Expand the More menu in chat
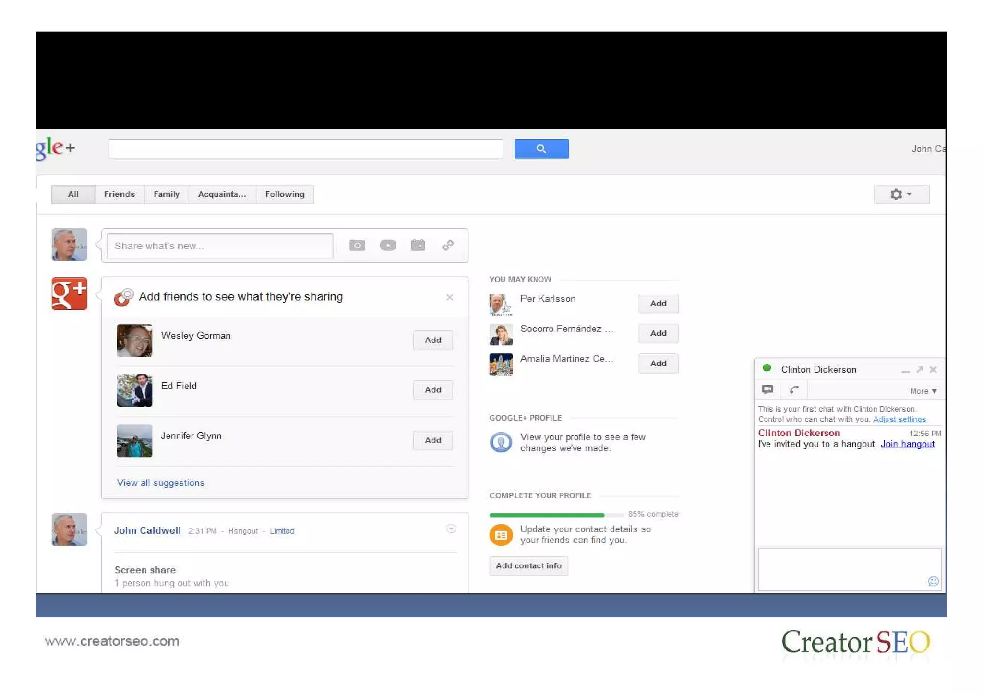Screen dimensions: 983x694 click(x=923, y=391)
